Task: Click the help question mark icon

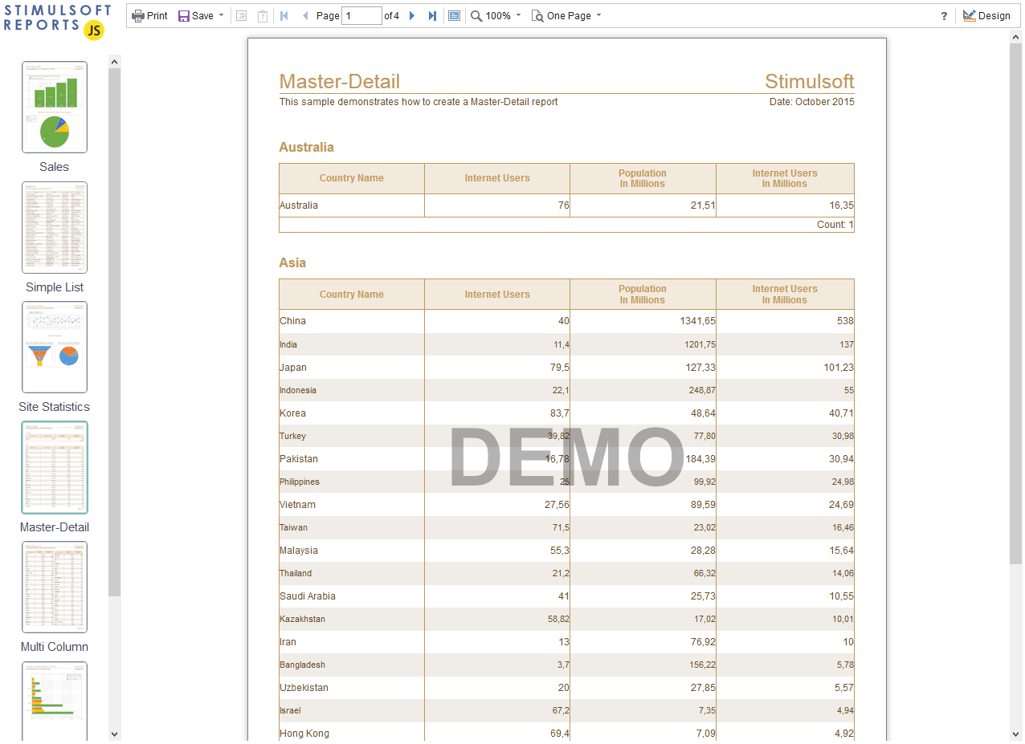Action: pyautogui.click(x=944, y=16)
